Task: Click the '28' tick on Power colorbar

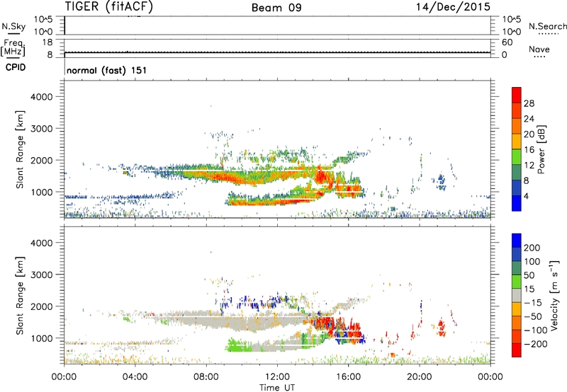Action: coord(529,103)
